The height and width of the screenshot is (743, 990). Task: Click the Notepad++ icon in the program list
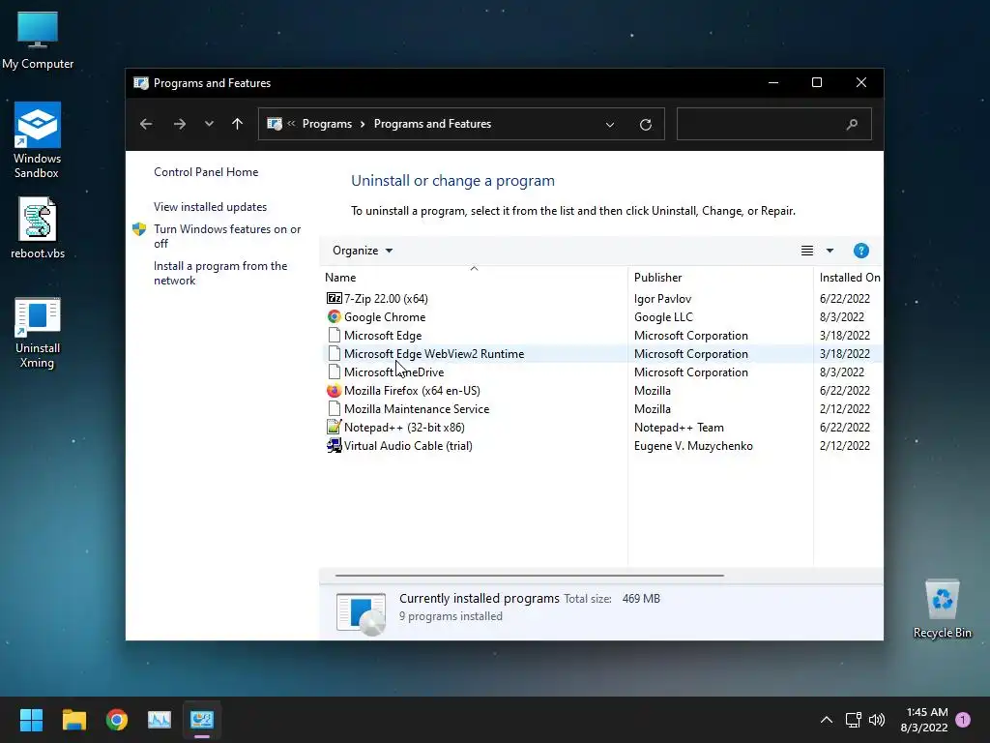click(334, 427)
